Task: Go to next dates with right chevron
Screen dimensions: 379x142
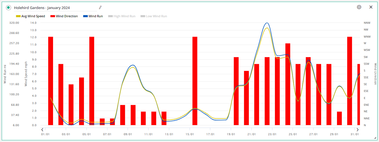Action: click(x=358, y=130)
